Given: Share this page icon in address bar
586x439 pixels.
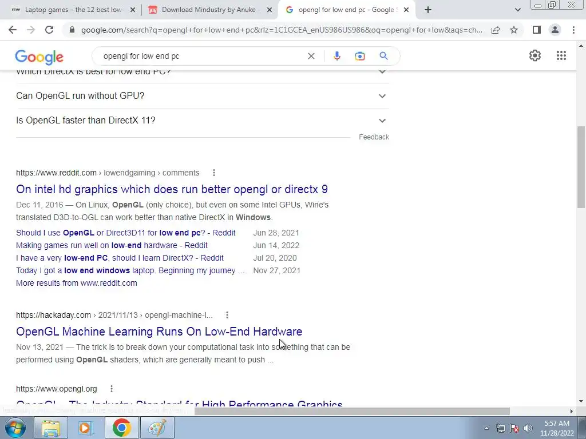Looking at the screenshot, I should coord(496,30).
